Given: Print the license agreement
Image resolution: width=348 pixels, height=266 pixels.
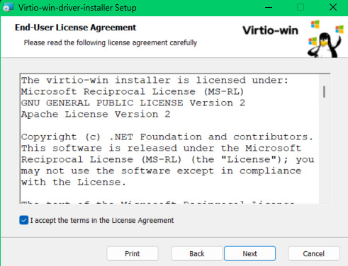Looking at the screenshot, I should (x=133, y=253).
